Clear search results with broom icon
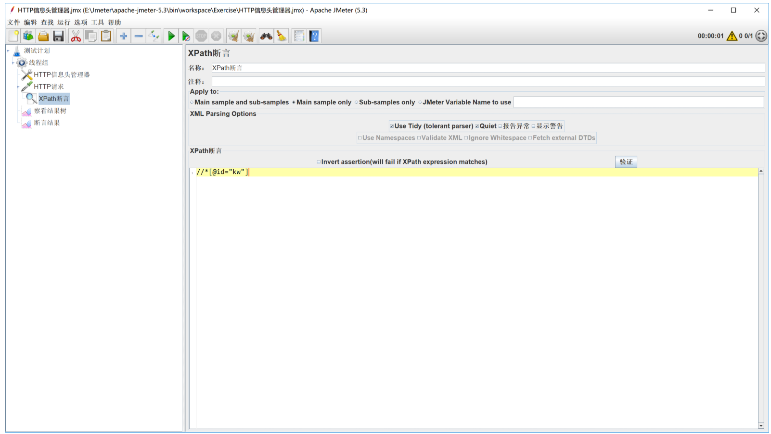Image resolution: width=771 pixels, height=434 pixels. (x=281, y=36)
